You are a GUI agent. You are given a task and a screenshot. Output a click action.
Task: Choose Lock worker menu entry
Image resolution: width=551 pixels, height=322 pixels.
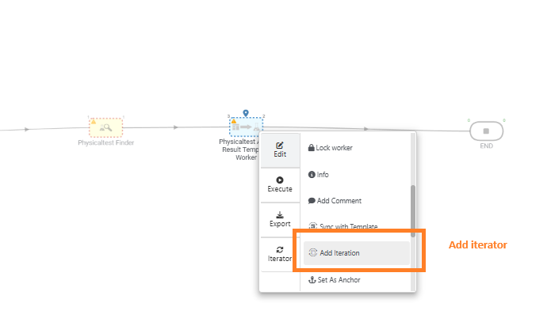click(x=331, y=148)
